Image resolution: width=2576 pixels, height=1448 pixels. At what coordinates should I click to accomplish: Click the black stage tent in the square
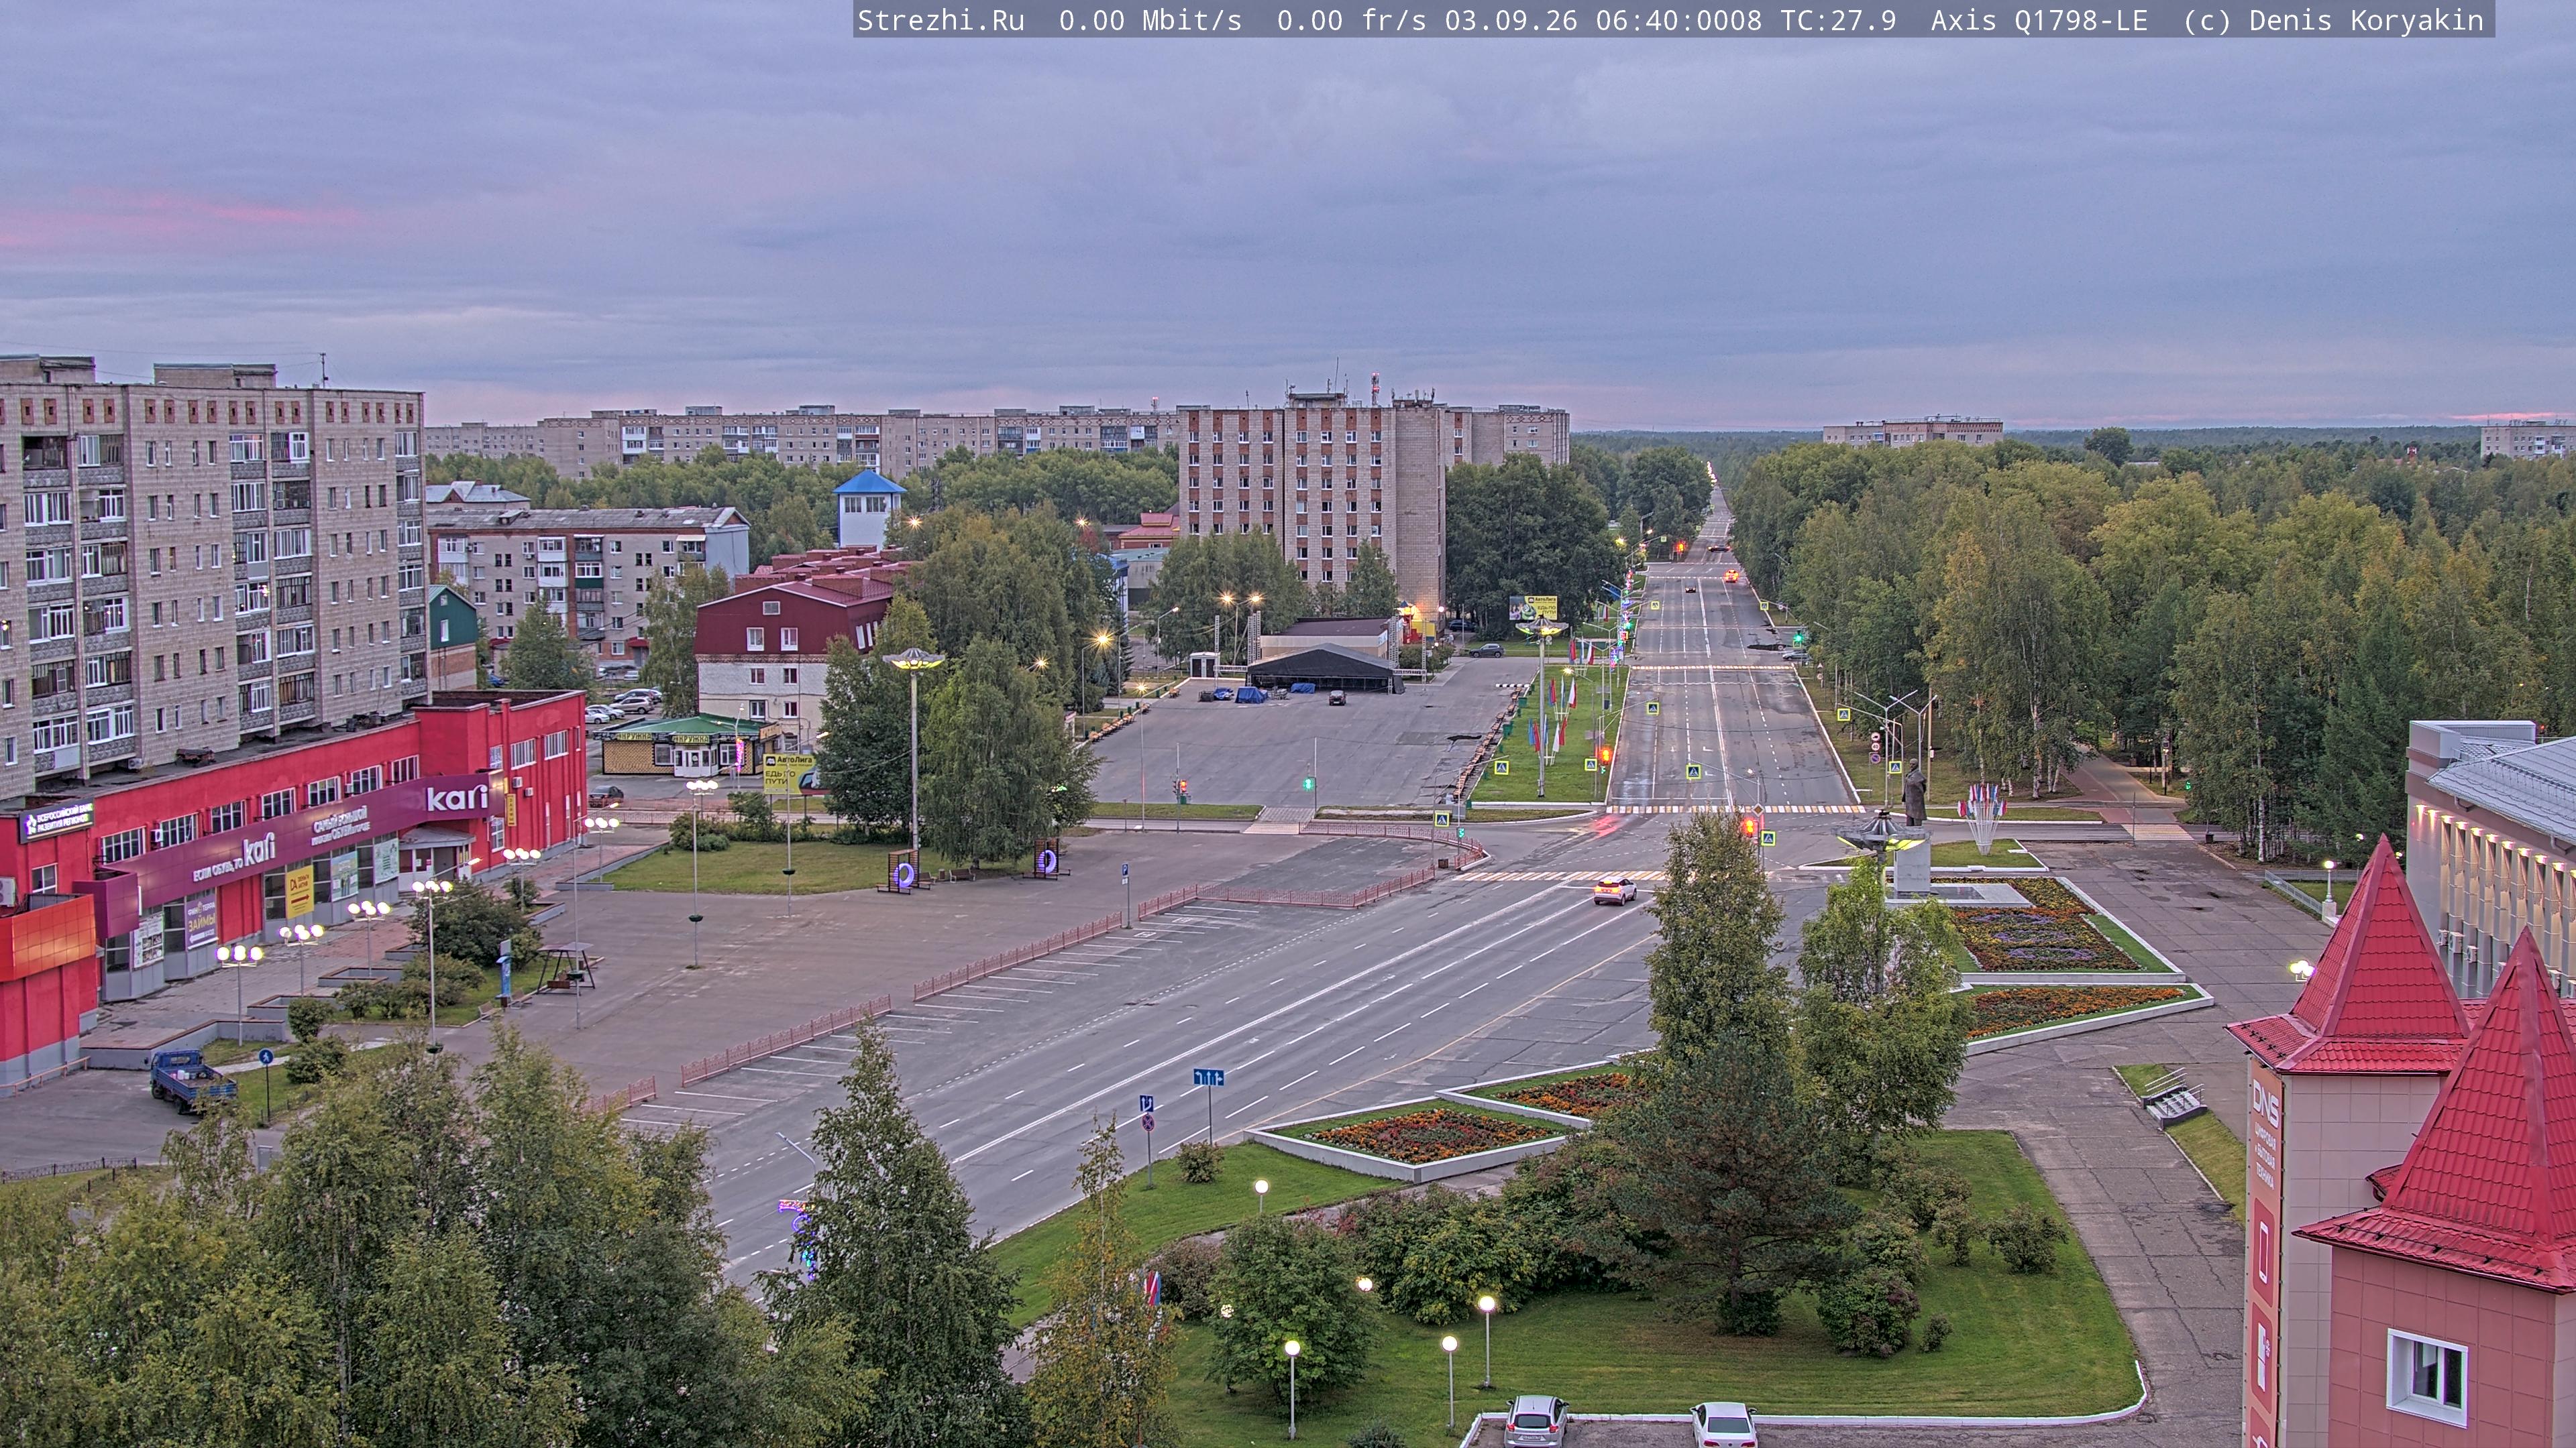[x=1323, y=668]
